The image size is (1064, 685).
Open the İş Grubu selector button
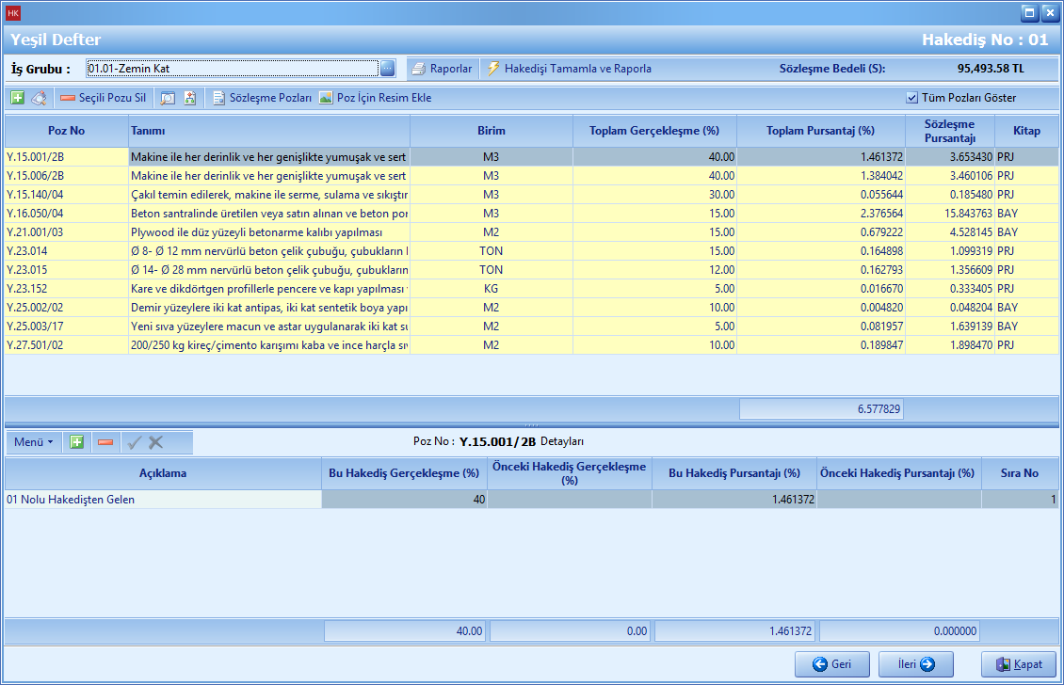pos(388,69)
